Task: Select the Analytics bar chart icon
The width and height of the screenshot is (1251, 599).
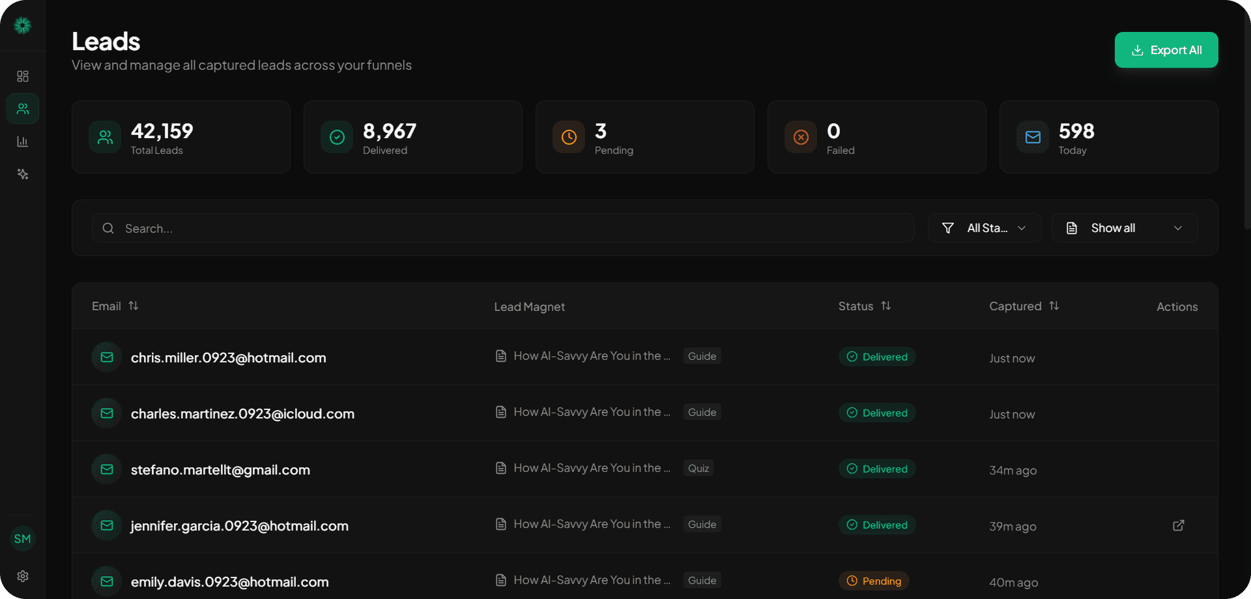Action: 22,141
